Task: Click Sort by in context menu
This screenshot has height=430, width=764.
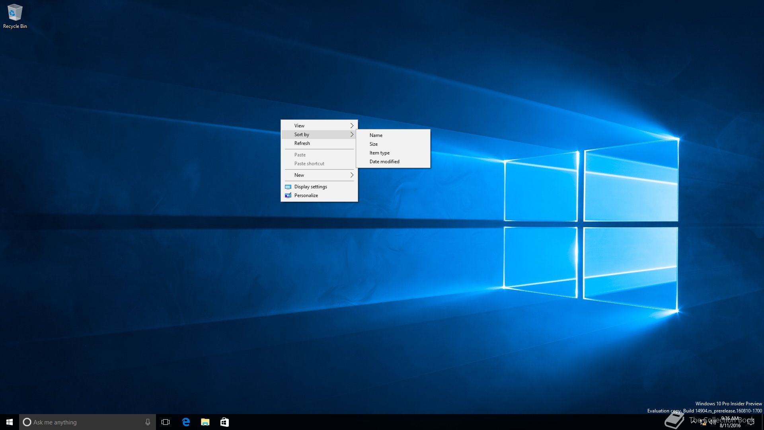Action: (319, 135)
